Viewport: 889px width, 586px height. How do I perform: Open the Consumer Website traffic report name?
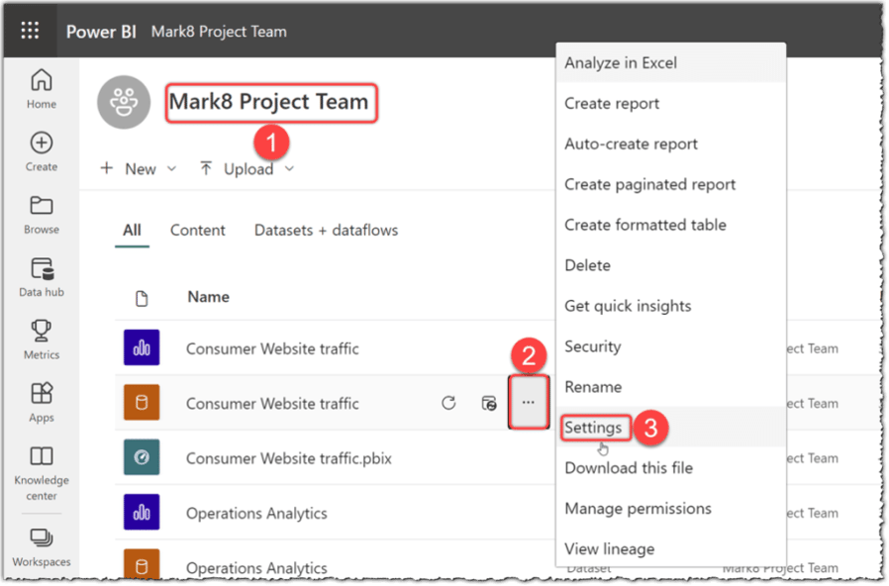(x=272, y=348)
